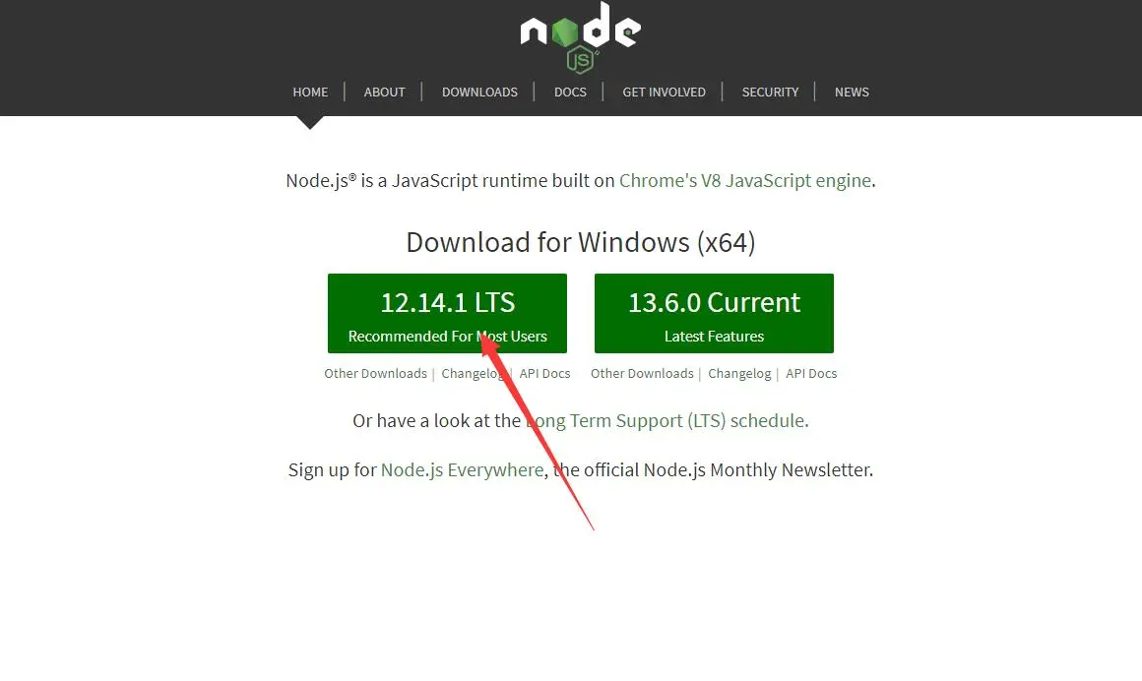
Task: Open the GET INVOLVED menu item
Action: [x=665, y=93]
